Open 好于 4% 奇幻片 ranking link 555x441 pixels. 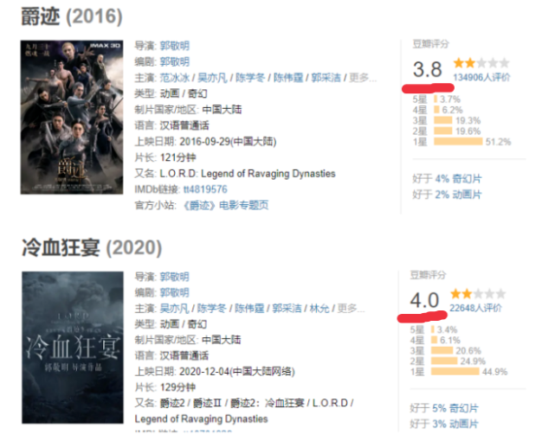447,179
